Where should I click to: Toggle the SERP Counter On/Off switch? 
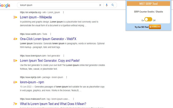click(148, 19)
